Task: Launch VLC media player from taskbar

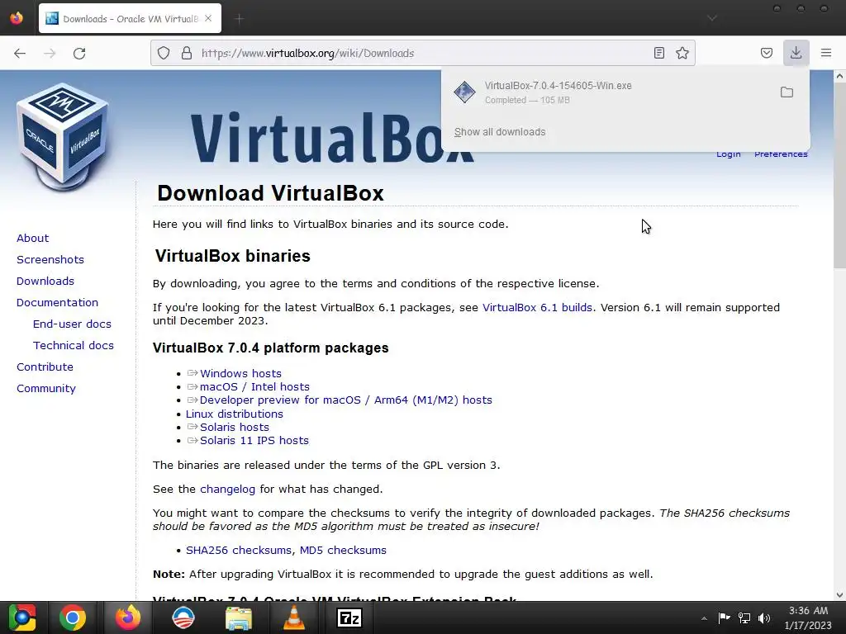Action: point(293,617)
